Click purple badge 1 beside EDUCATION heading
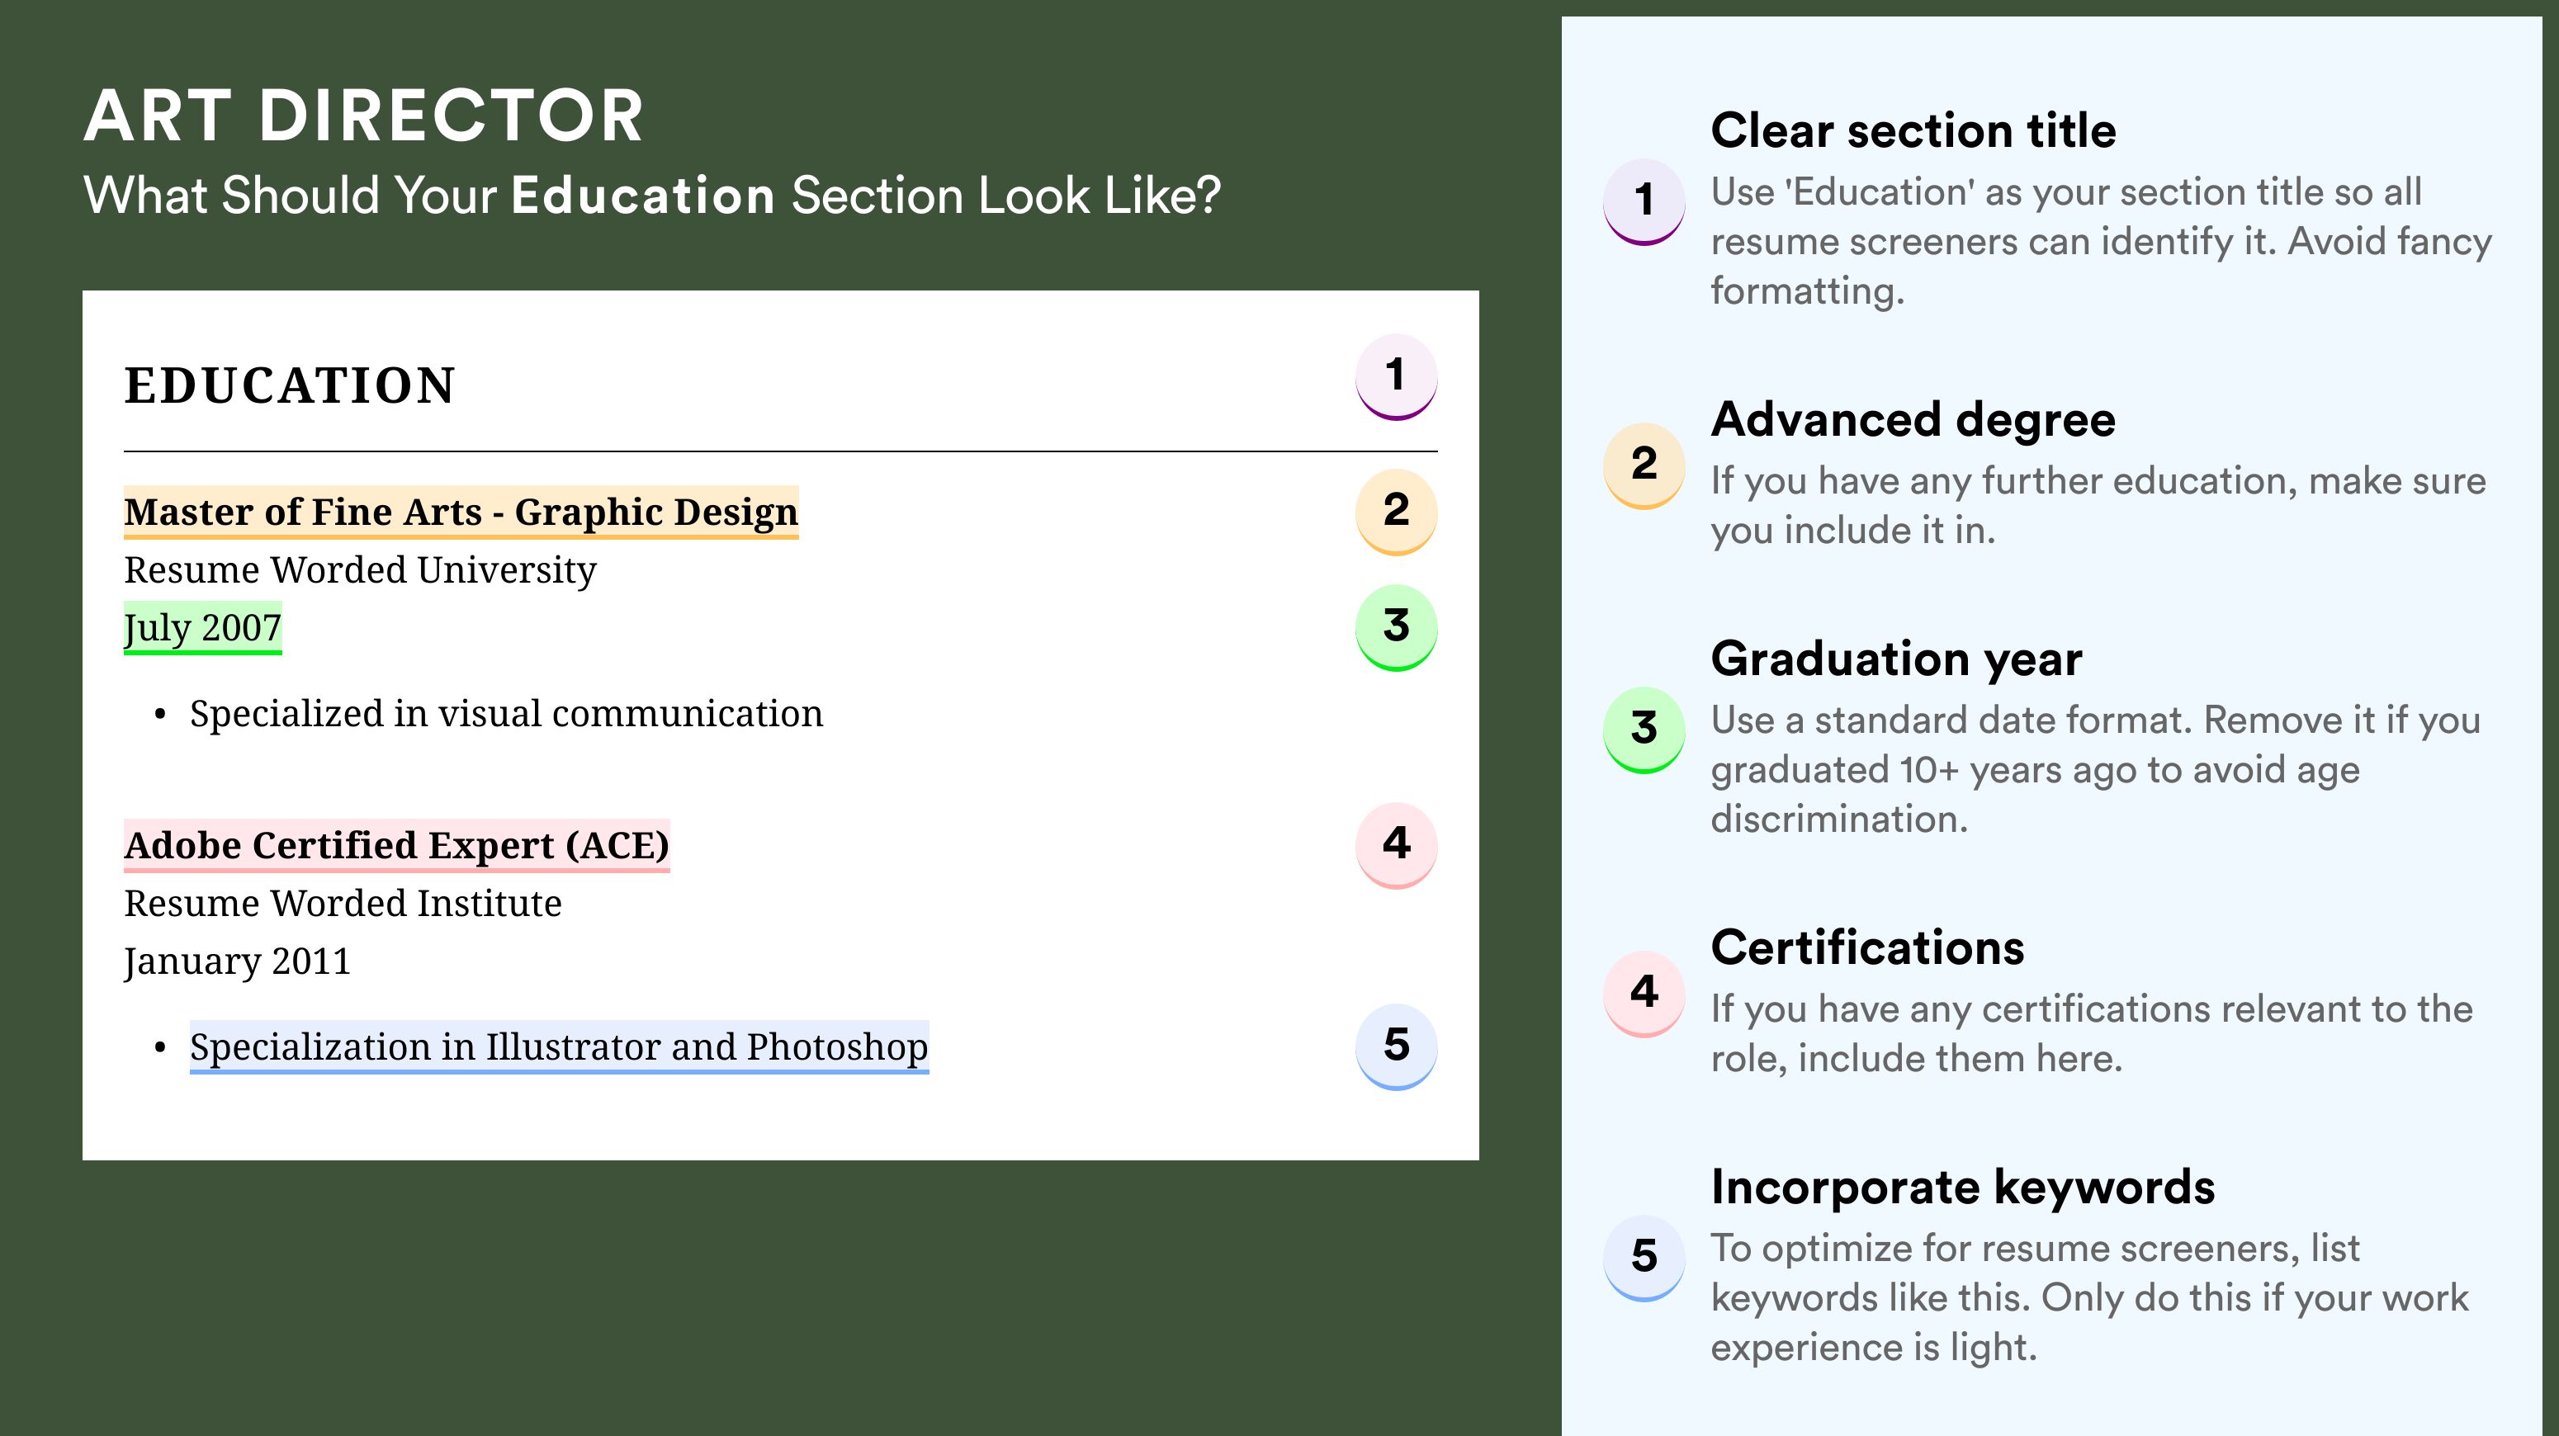The width and height of the screenshot is (2559, 1436). pyautogui.click(x=1396, y=376)
